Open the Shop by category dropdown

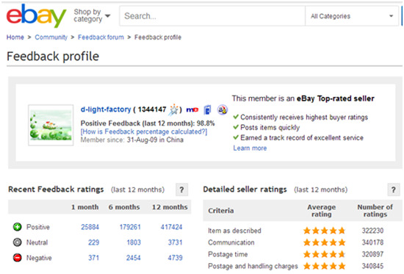click(x=92, y=15)
